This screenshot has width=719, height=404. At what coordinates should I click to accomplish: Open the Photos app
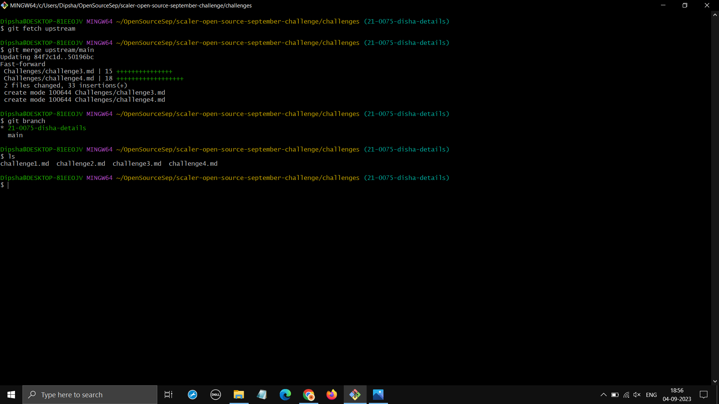378,395
